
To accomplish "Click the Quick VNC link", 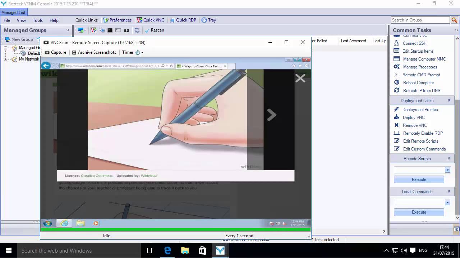I will tap(150, 20).
